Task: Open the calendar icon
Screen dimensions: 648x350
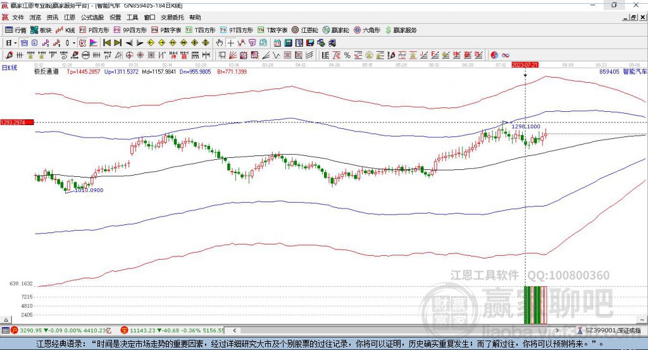Action: (277, 43)
